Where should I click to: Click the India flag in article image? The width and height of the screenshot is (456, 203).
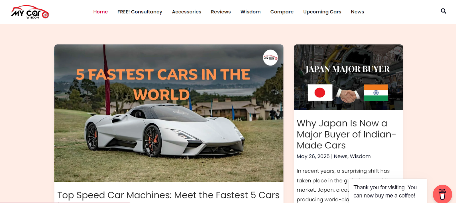click(376, 93)
